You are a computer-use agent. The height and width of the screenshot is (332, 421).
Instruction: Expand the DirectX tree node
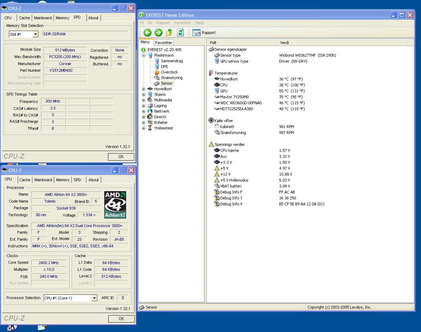click(x=143, y=117)
